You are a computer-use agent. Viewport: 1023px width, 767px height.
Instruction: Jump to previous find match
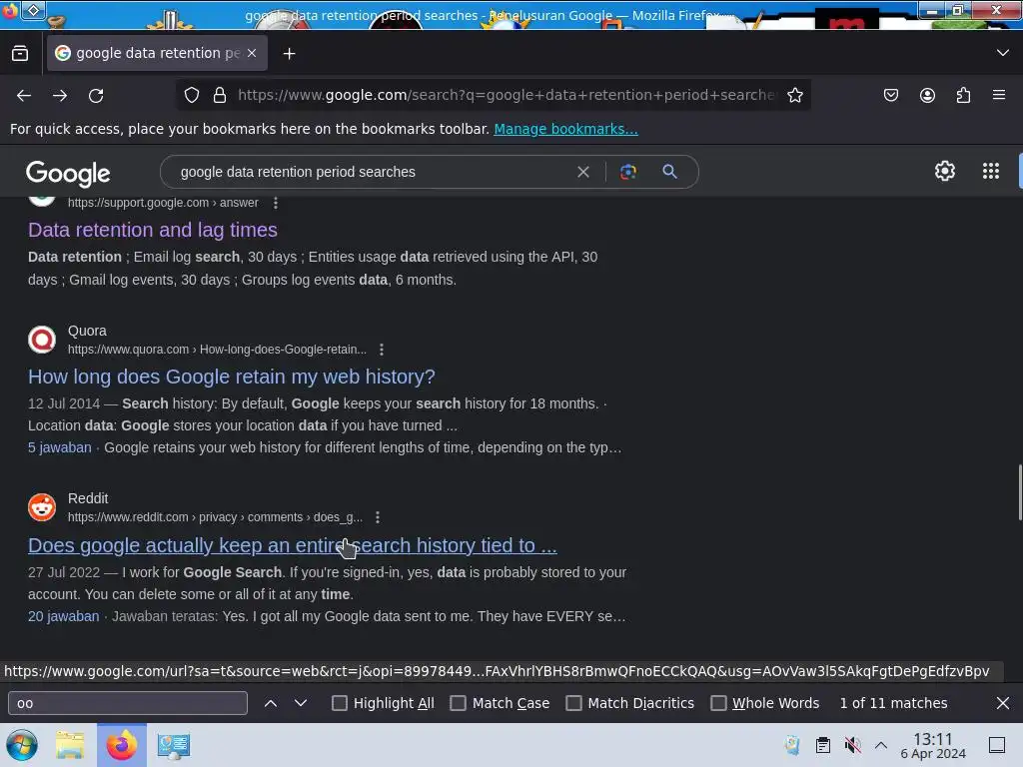point(271,704)
